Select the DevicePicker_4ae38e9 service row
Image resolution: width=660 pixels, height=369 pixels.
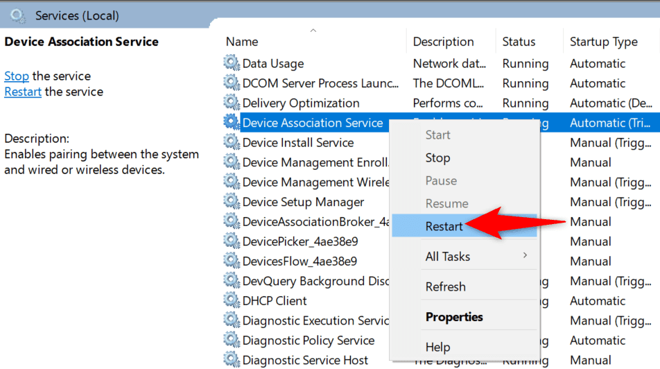click(x=299, y=241)
